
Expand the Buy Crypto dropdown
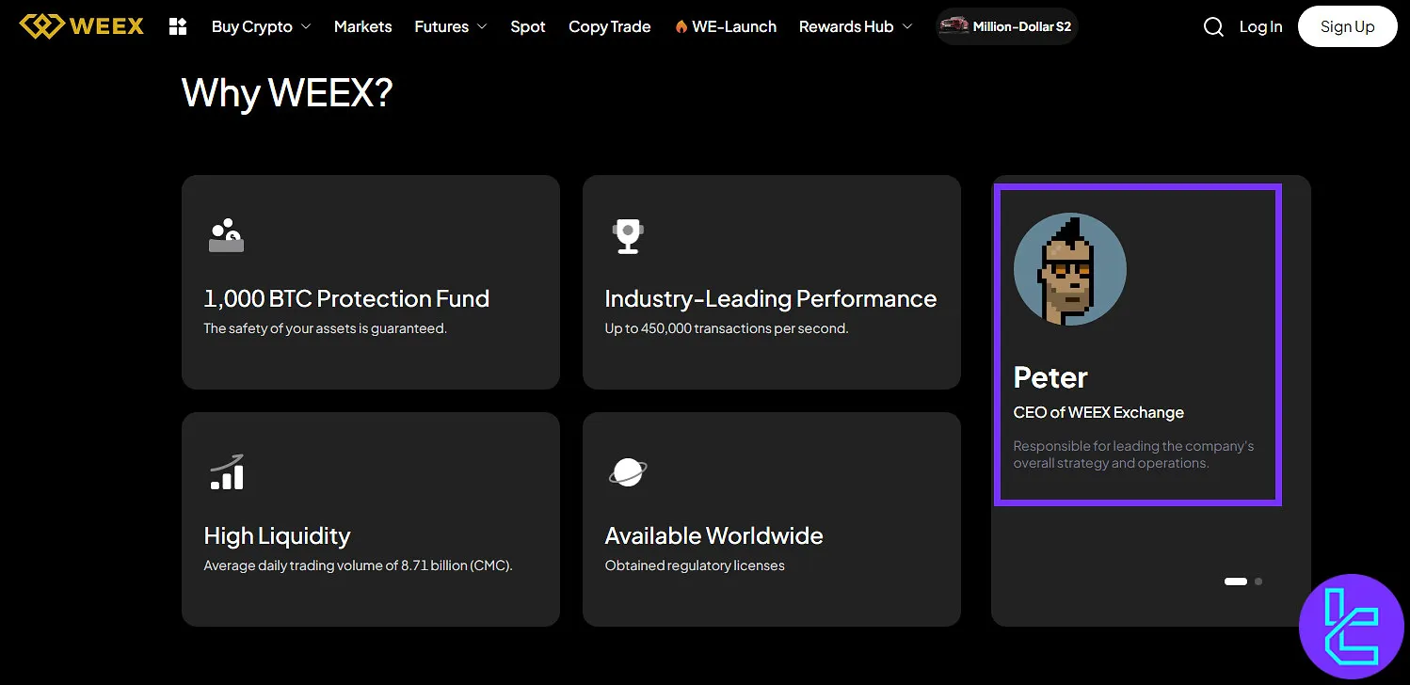261,26
